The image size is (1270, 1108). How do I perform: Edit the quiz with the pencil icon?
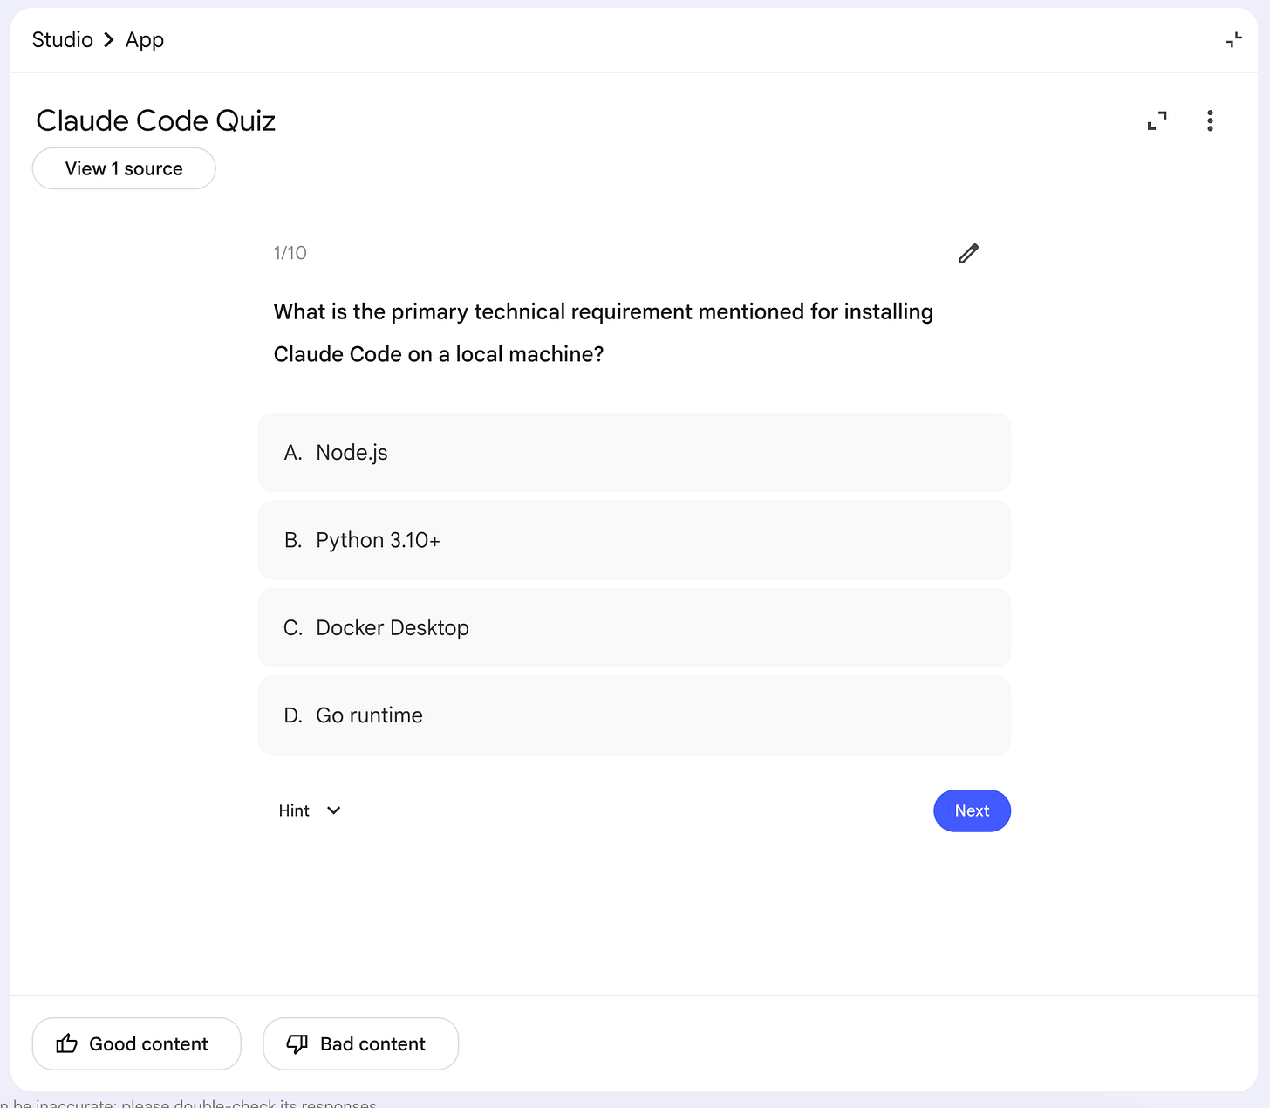[968, 253]
